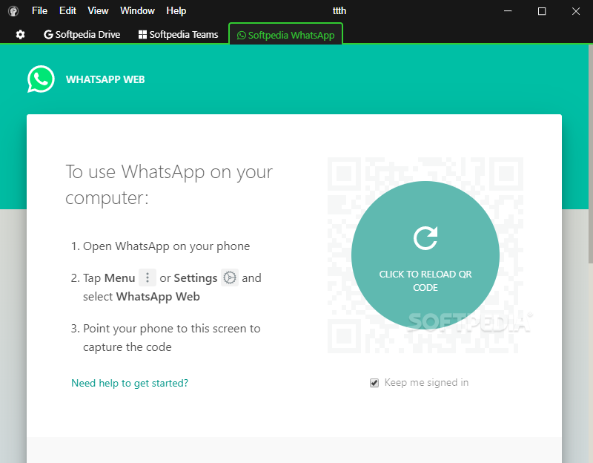Toggle Keep me signed in checkbox
The height and width of the screenshot is (463, 593).
click(x=374, y=383)
